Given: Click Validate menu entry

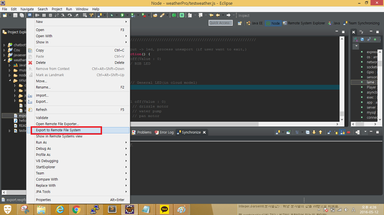Looking at the screenshot, I should 78,118.
